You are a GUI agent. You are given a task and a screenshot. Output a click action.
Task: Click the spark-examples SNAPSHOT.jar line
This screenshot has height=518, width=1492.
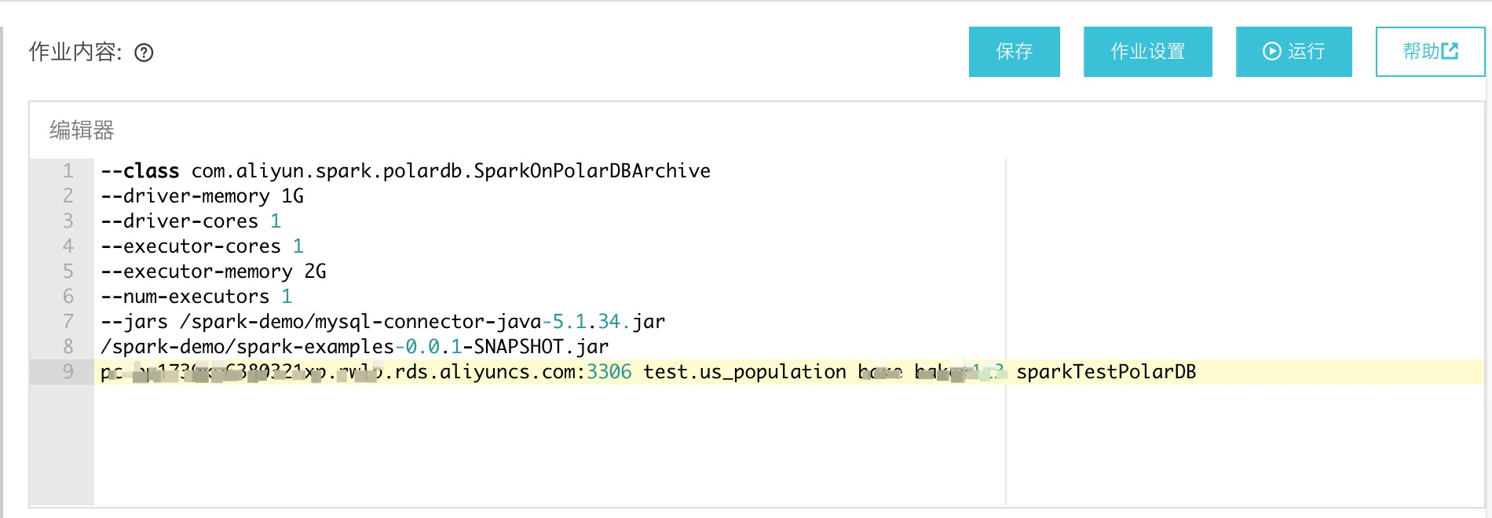(355, 347)
